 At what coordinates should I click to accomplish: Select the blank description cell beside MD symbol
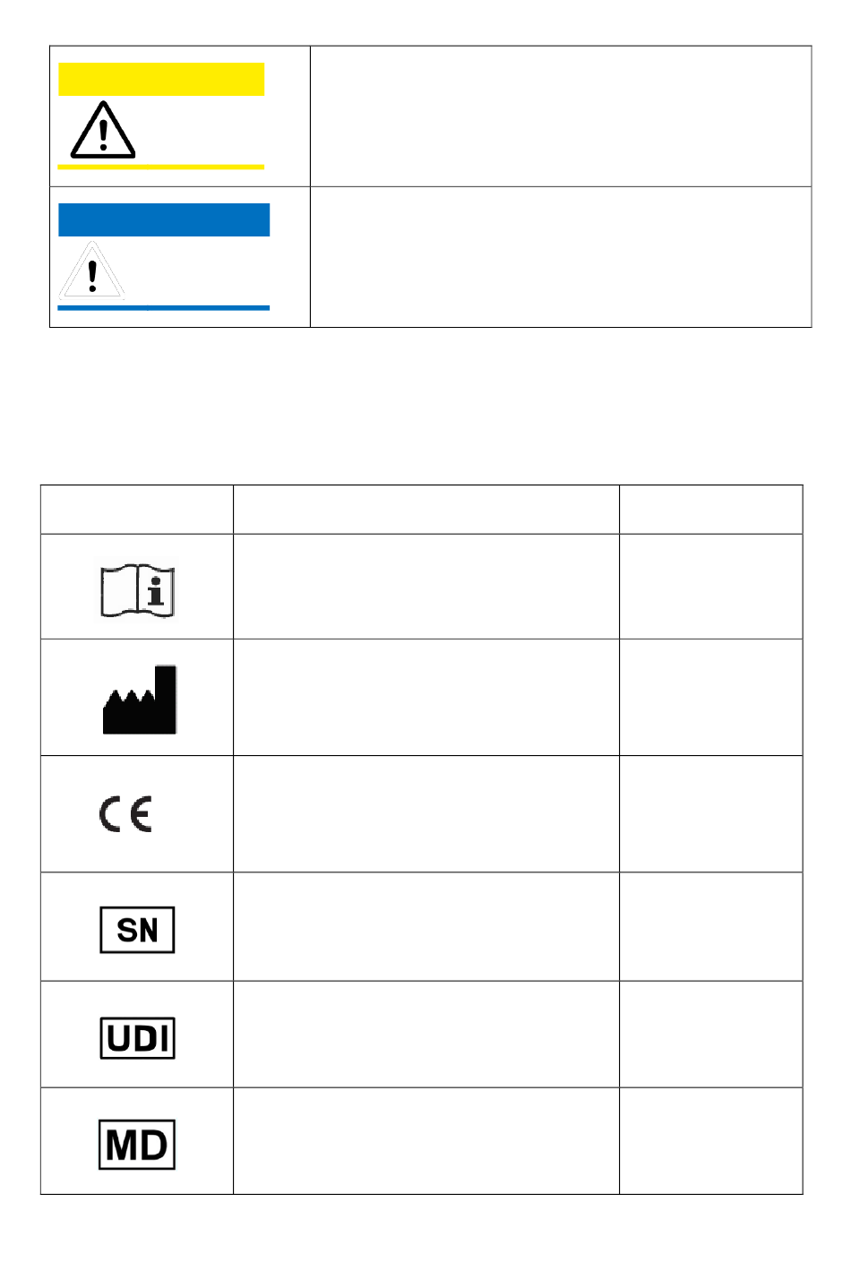[x=426, y=1141]
